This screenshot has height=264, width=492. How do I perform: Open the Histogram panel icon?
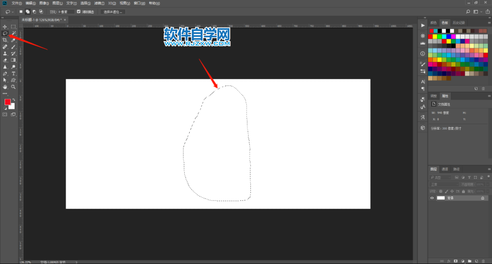(423, 43)
